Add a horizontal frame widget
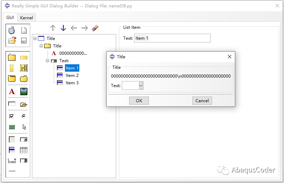Image resolution: width=284 pixels, height=183 pixels. click(24, 58)
